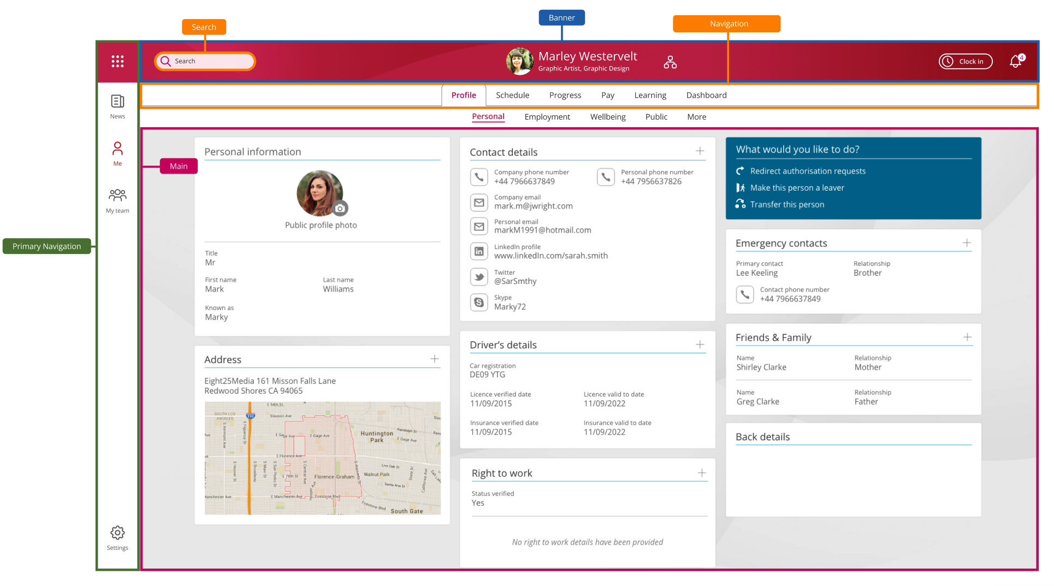Click Greg Clarke in Friends & Family

tap(757, 401)
